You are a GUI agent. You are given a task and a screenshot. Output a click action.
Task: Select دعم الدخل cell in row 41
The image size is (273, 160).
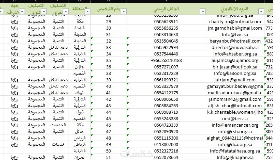tap(58, 93)
